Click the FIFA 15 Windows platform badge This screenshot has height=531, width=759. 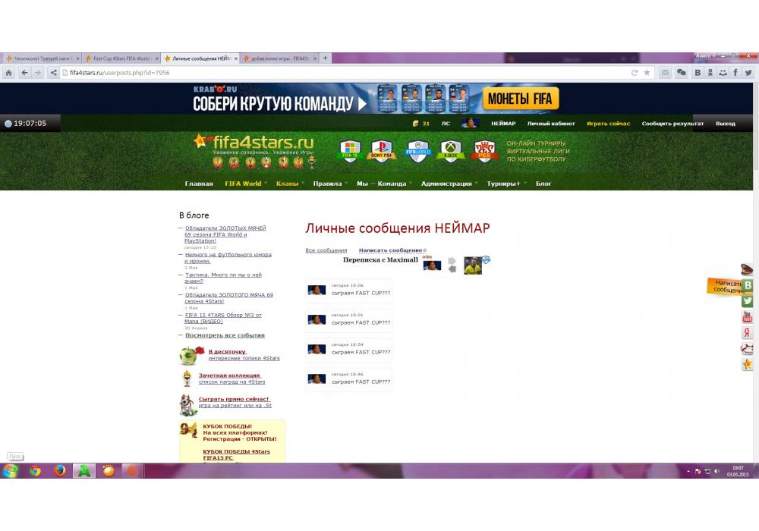(349, 151)
